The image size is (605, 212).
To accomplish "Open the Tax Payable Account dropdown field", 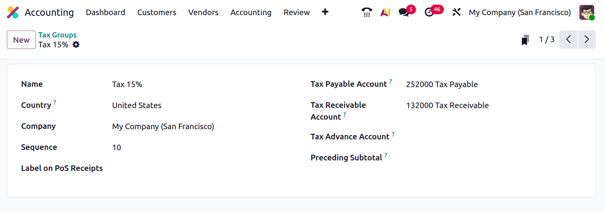I will (x=493, y=84).
